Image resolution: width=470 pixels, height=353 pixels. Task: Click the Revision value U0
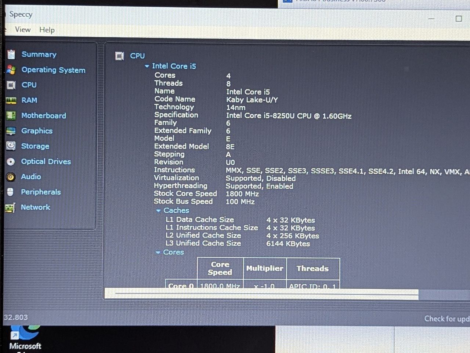(x=230, y=162)
